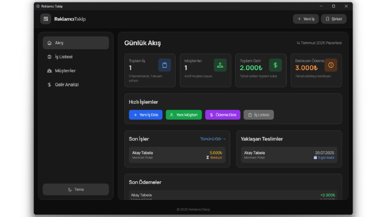The image size is (387, 217).
Task: Click the +2.000₺ payment amount
Action: click(328, 195)
